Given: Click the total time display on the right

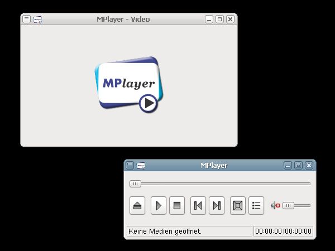Looking at the screenshot, I should point(298,231).
